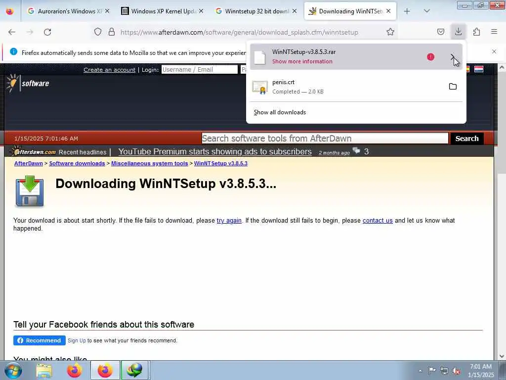This screenshot has width=506, height=380.
Task: Click the network tray icon
Action: pos(444,371)
